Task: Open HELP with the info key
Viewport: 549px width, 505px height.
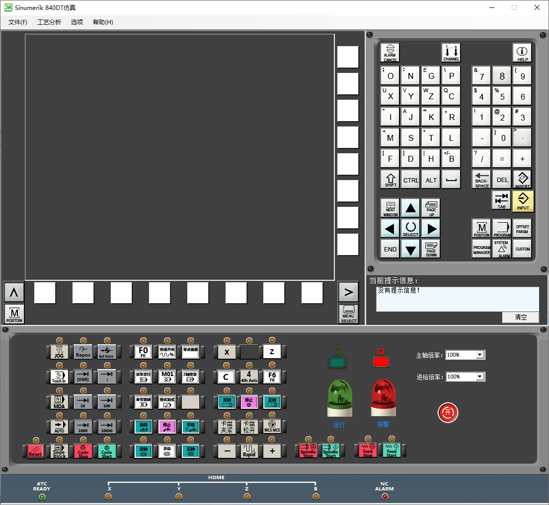Action: coord(522,53)
